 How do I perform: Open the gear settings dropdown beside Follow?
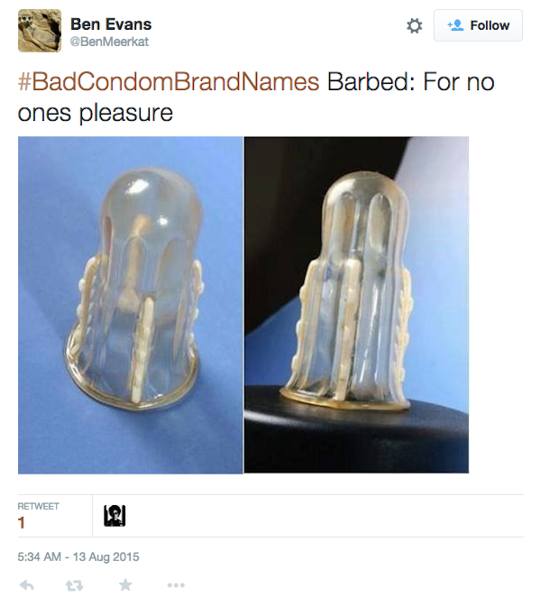[415, 26]
